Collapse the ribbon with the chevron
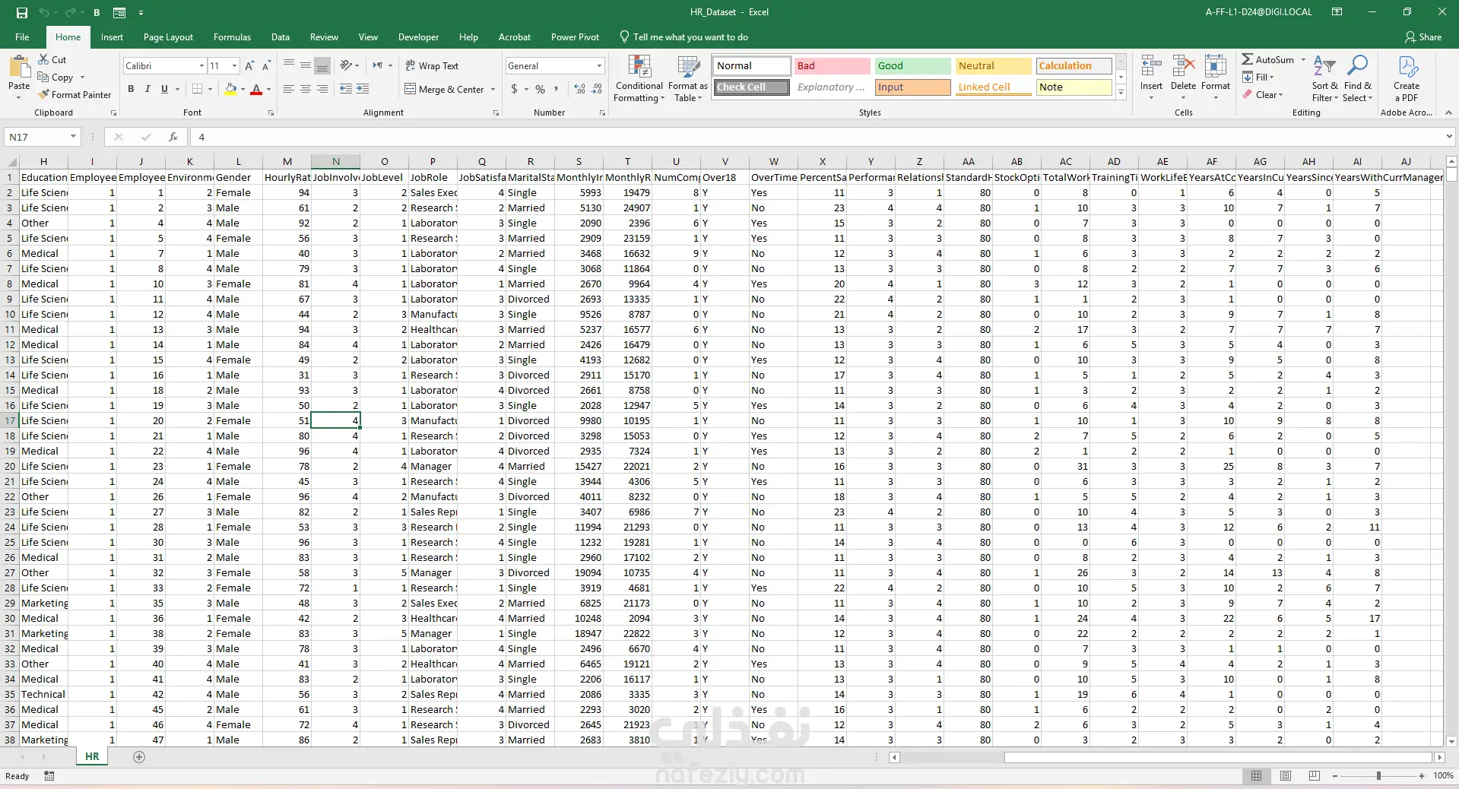 click(1448, 112)
